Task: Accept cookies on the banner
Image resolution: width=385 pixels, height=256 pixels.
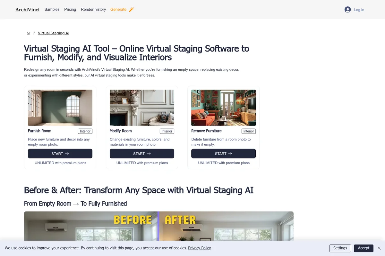Action: 364,248
